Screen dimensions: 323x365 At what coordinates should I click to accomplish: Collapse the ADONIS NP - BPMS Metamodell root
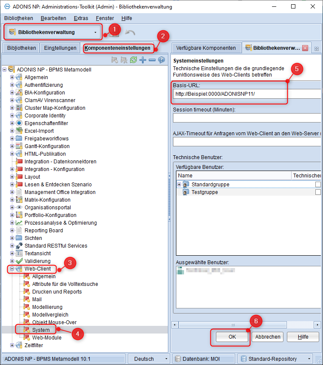(x=4, y=70)
